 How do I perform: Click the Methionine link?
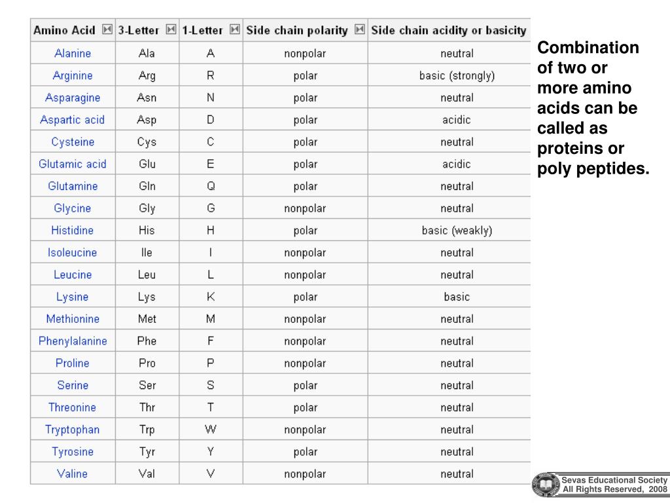[72, 319]
